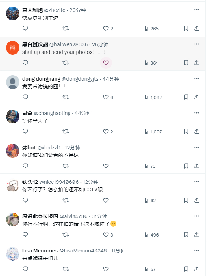
Task: Reply to 铁头12's CCTV comment
Action: click(x=26, y=200)
